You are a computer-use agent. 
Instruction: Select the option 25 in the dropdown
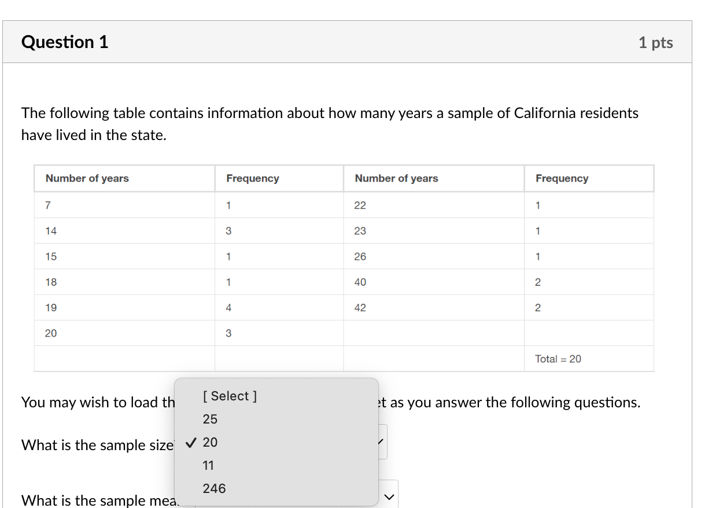click(x=211, y=419)
